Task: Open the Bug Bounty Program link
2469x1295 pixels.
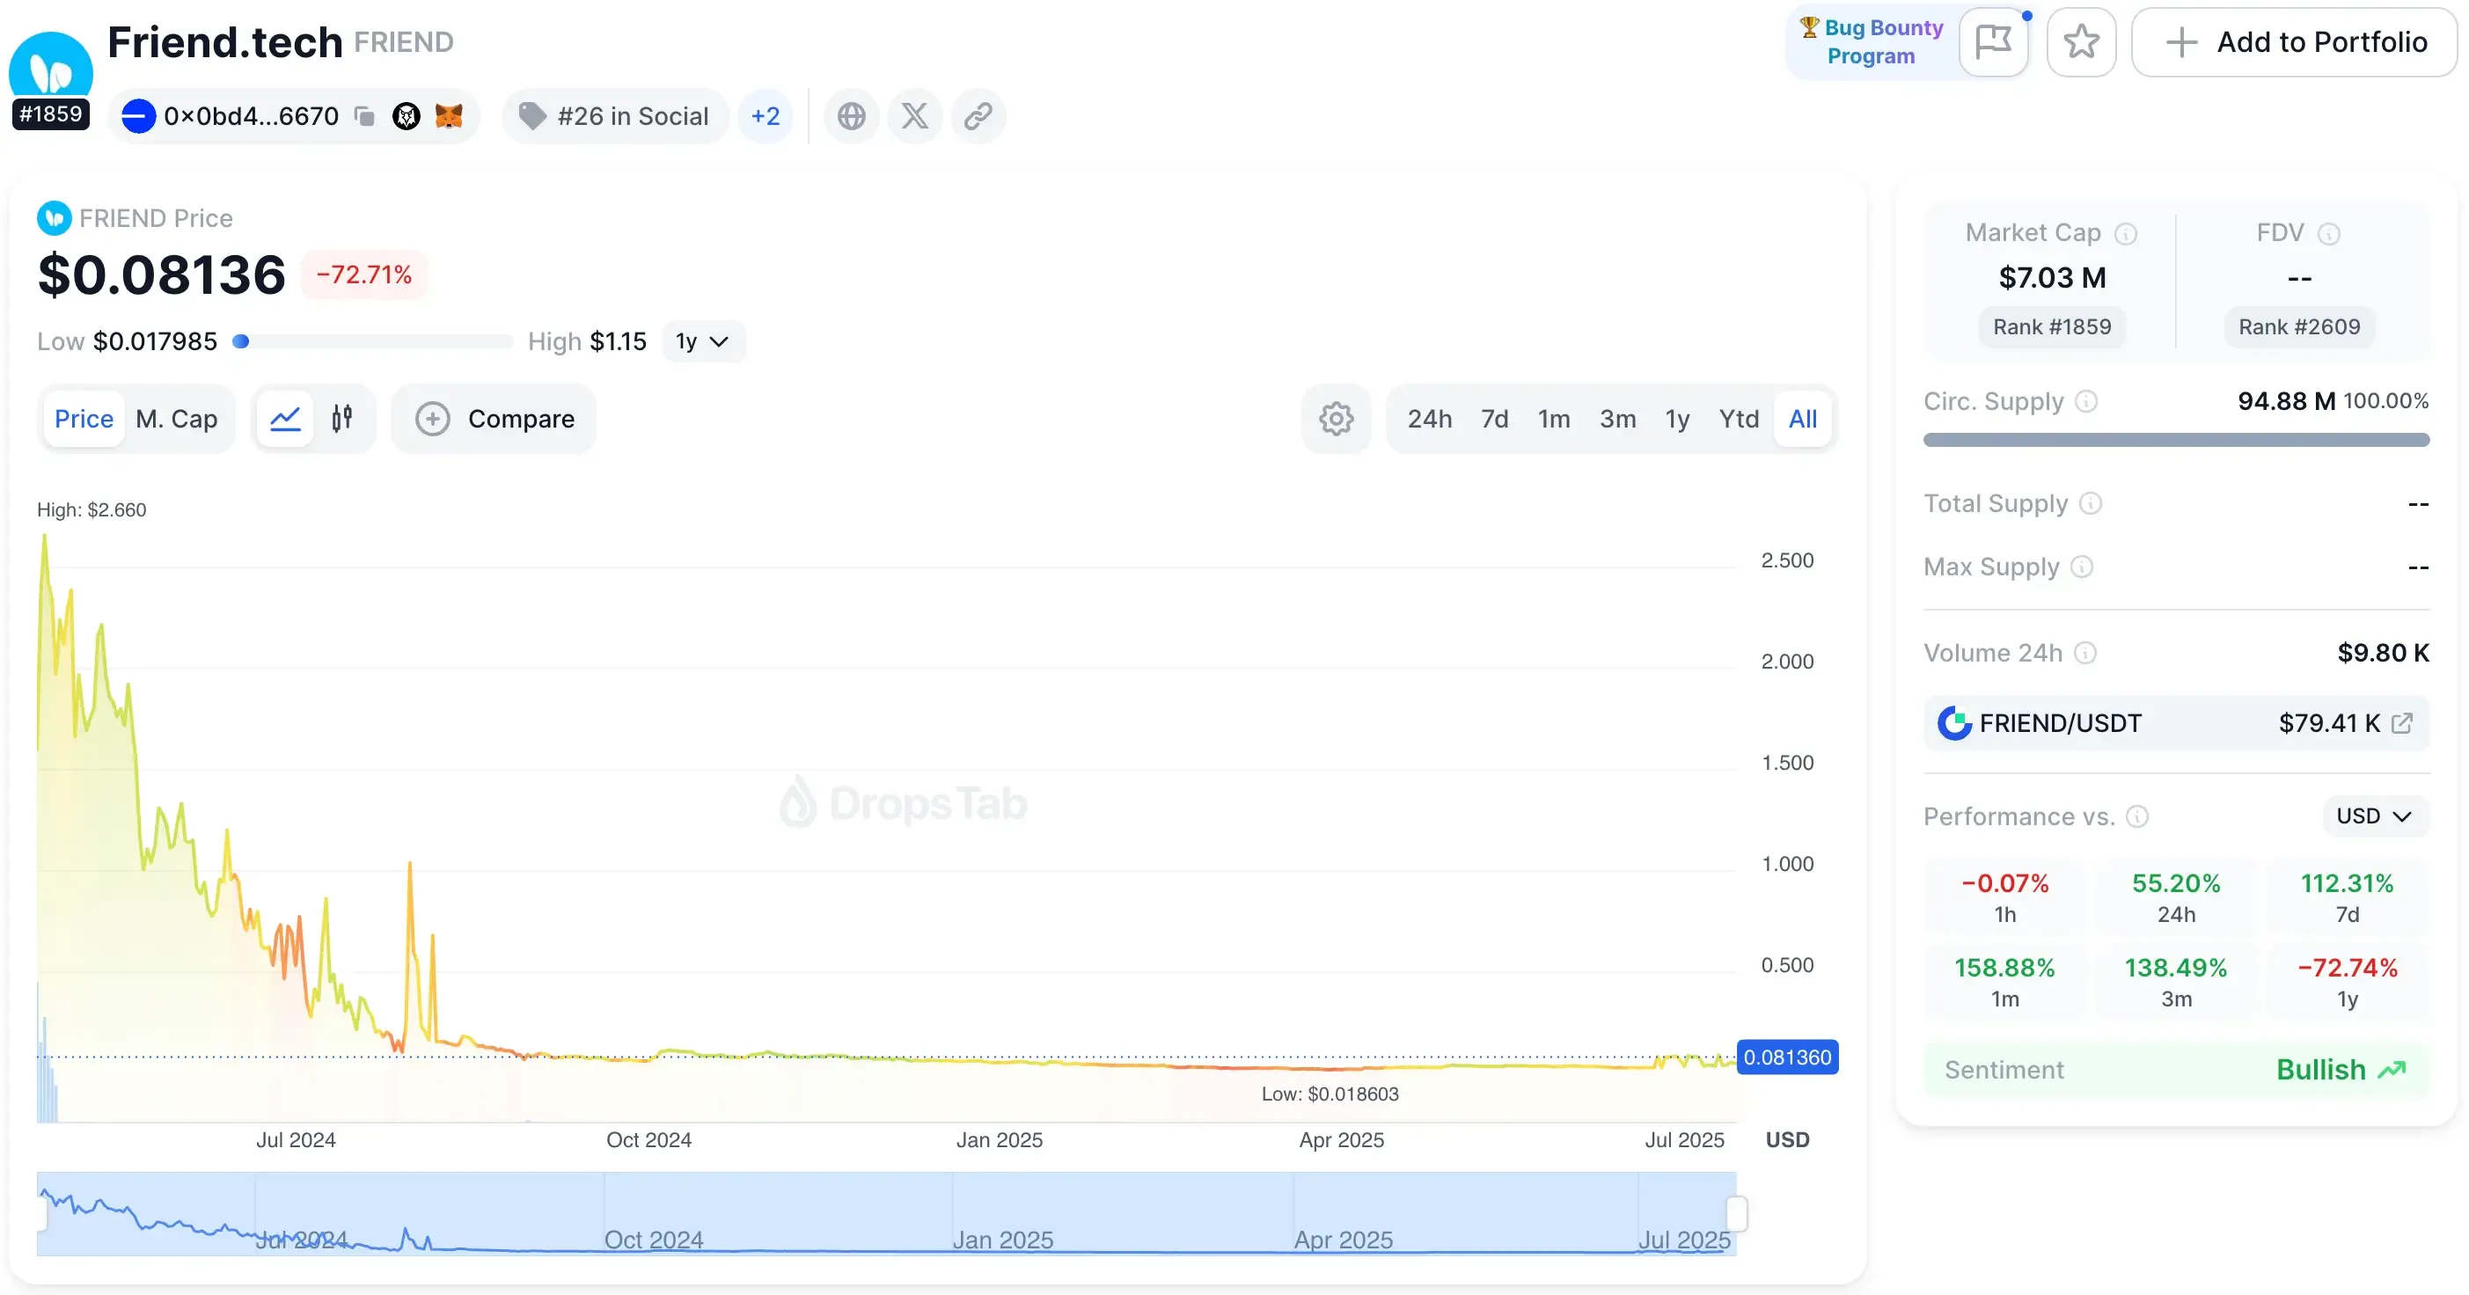Action: click(1871, 42)
